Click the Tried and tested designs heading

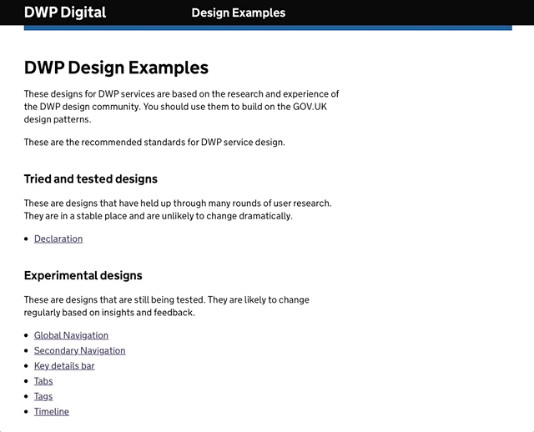[x=91, y=179]
